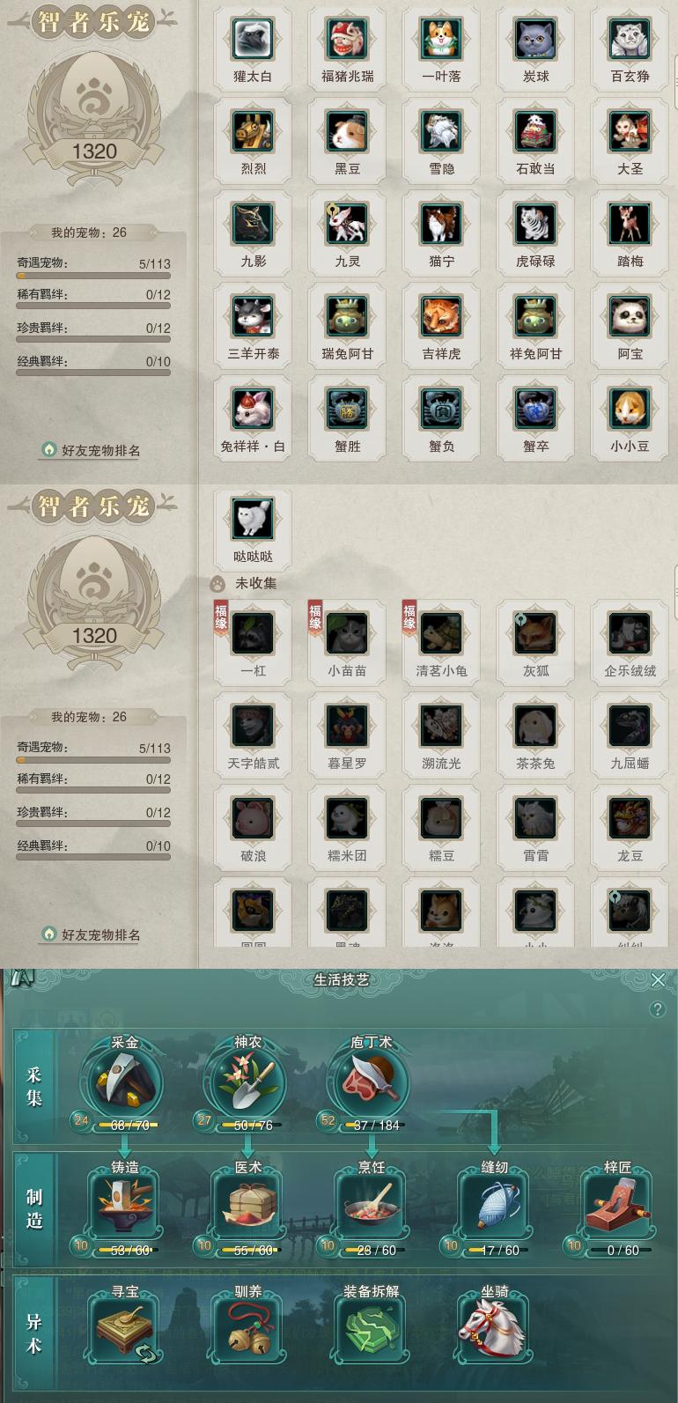
Task: Click the help question mark button
Action: (658, 1009)
